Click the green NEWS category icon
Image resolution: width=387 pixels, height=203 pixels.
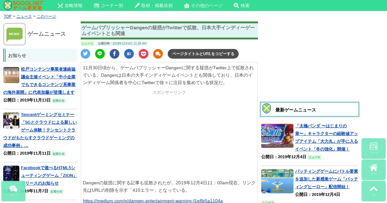tap(15, 34)
